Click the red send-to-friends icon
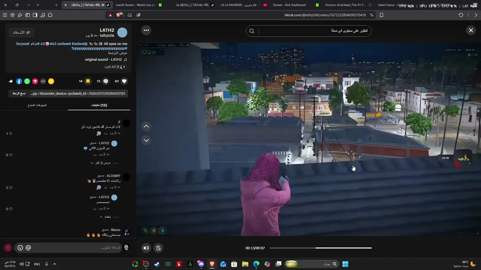The height and width of the screenshot is (270, 481). (x=35, y=81)
